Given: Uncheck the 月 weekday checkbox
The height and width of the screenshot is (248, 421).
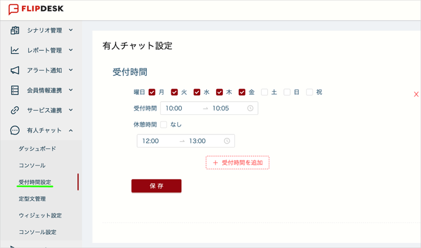Looking at the screenshot, I should pyautogui.click(x=152, y=92).
